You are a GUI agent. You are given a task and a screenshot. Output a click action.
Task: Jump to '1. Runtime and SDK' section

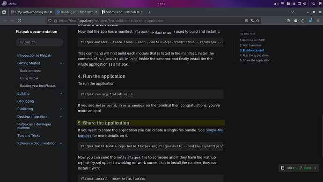click(x=252, y=40)
